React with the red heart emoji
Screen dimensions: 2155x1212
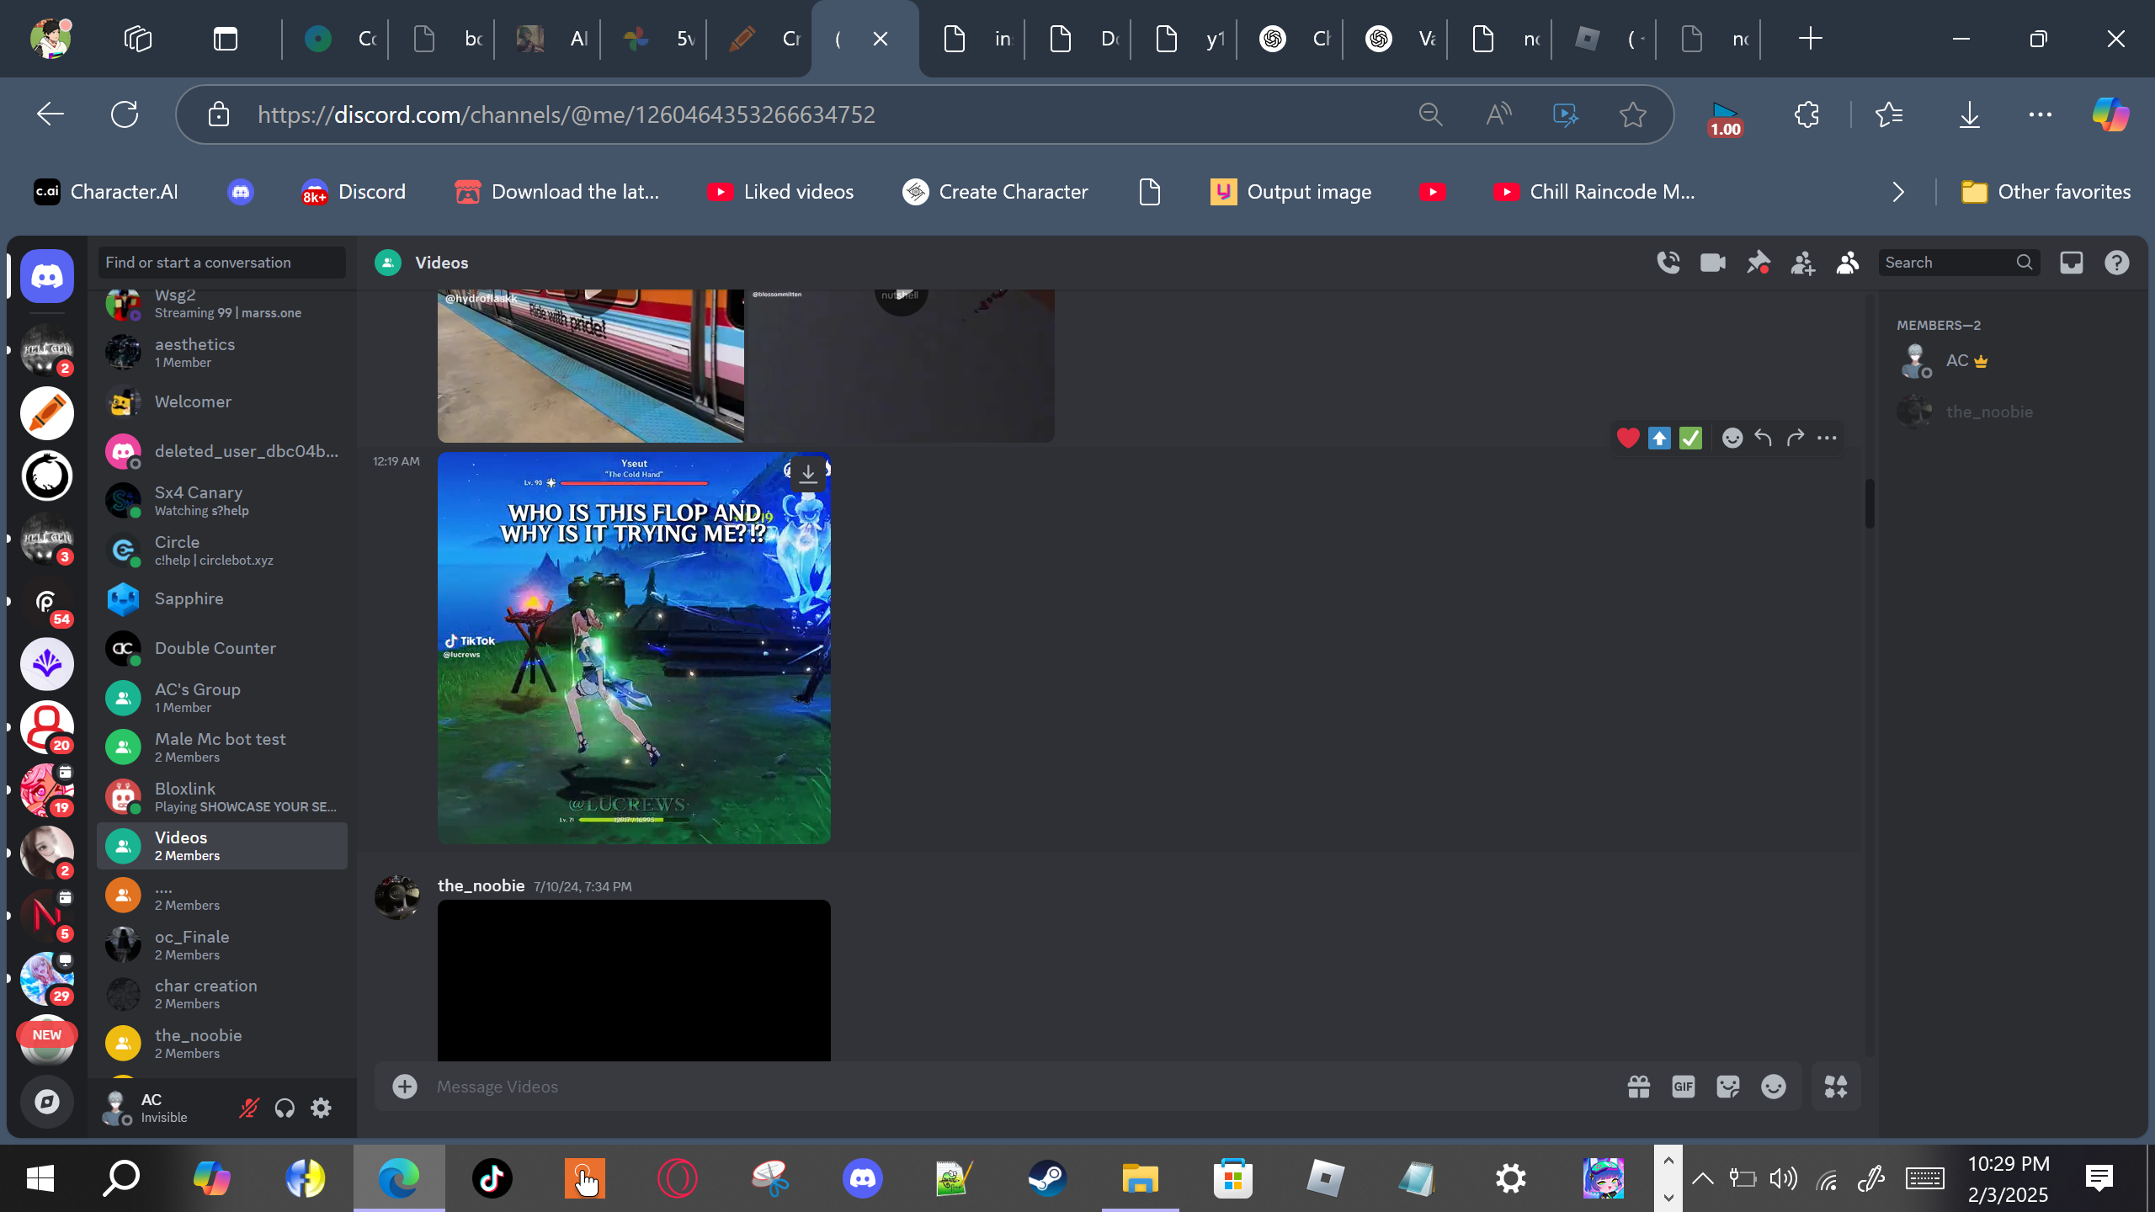(x=1628, y=438)
